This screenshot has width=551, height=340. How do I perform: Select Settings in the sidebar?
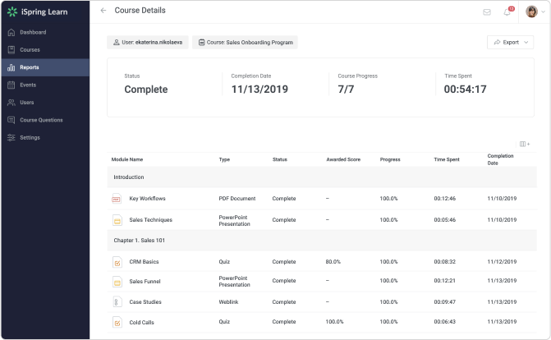coord(45,138)
